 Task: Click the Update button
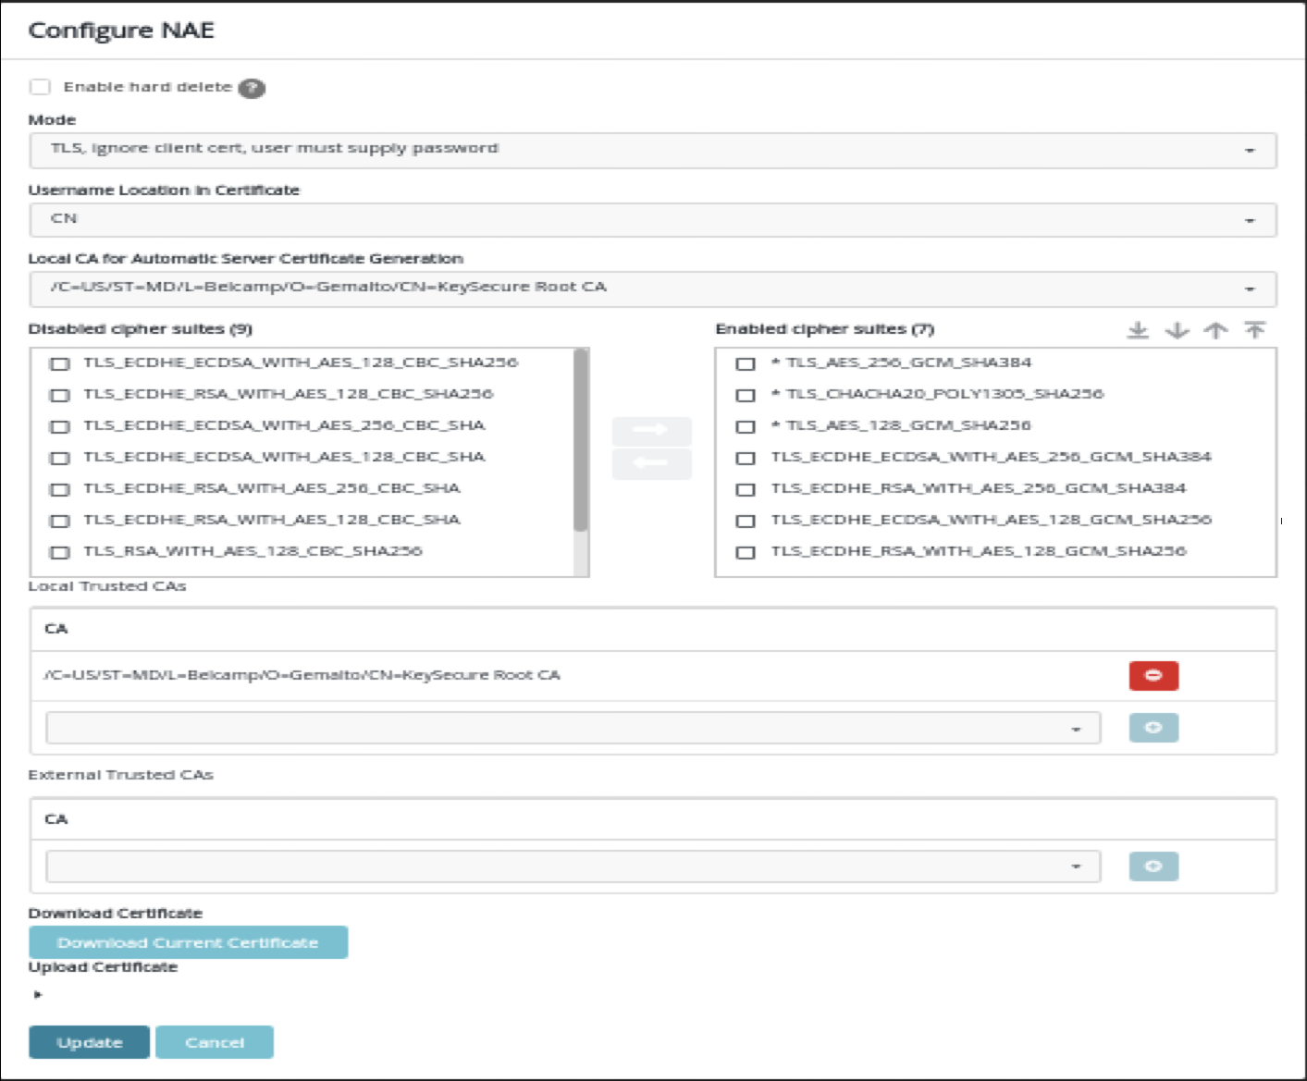[x=89, y=1042]
